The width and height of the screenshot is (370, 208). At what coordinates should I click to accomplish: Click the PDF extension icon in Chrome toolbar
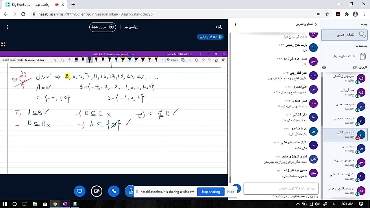338,14
